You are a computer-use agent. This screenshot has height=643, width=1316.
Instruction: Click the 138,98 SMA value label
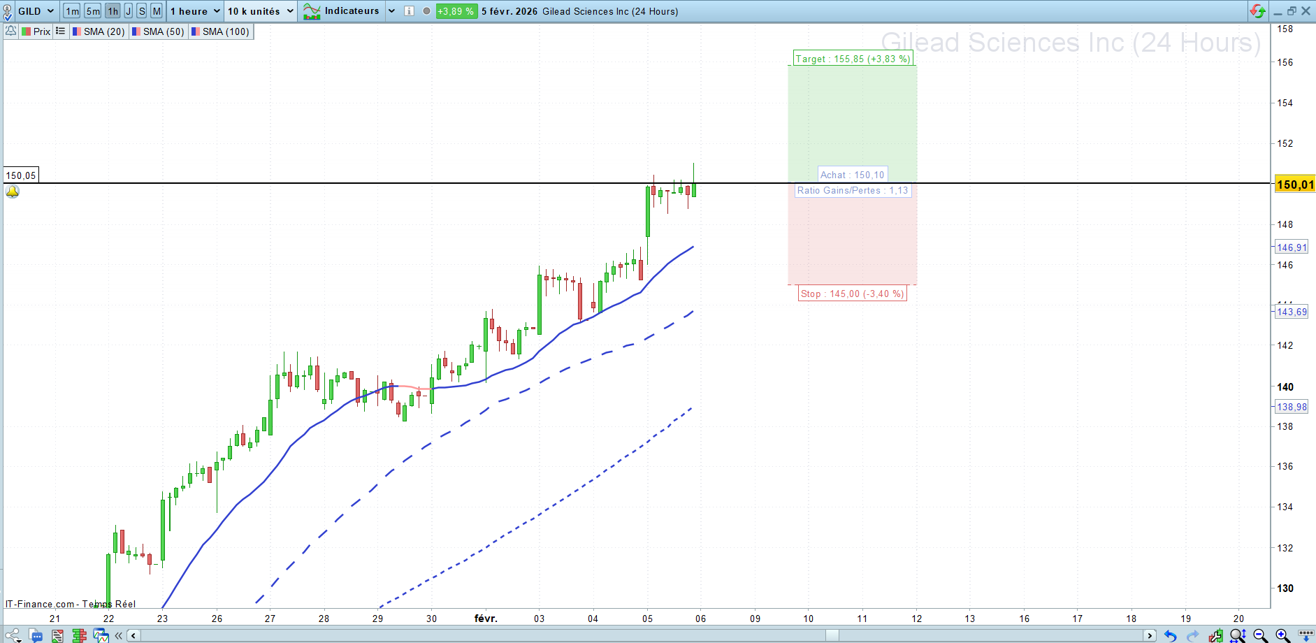click(1292, 407)
